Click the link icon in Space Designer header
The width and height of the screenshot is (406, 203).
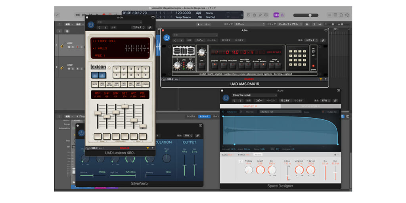(335, 100)
